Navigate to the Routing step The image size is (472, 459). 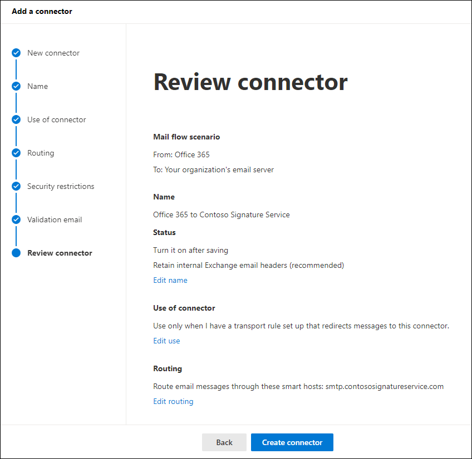41,153
